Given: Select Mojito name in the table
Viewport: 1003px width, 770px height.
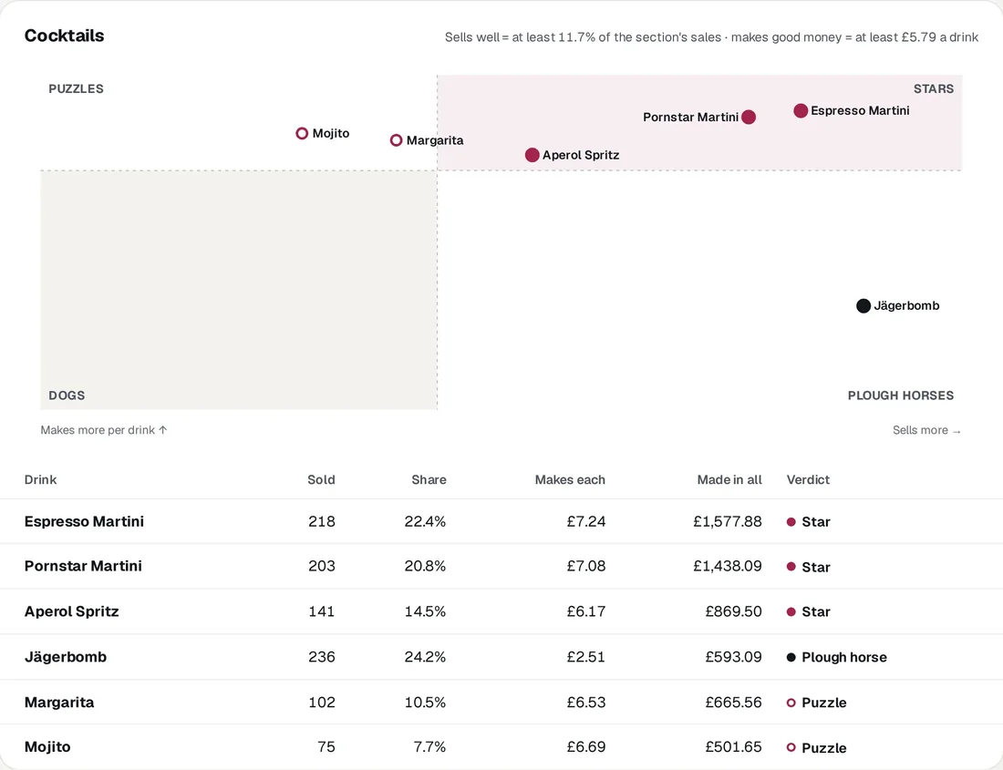Looking at the screenshot, I should click(47, 747).
